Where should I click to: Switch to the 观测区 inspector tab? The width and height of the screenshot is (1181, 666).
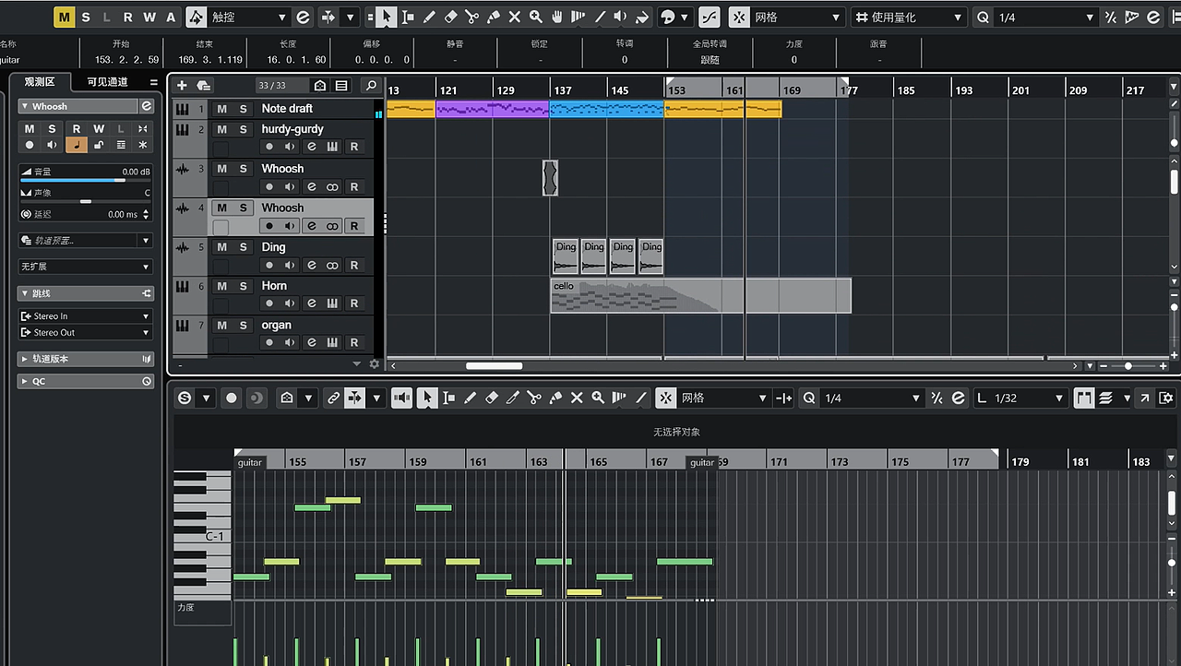coord(39,82)
